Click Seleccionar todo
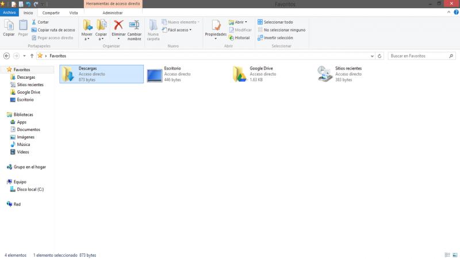460x259 pixels. coord(278,22)
